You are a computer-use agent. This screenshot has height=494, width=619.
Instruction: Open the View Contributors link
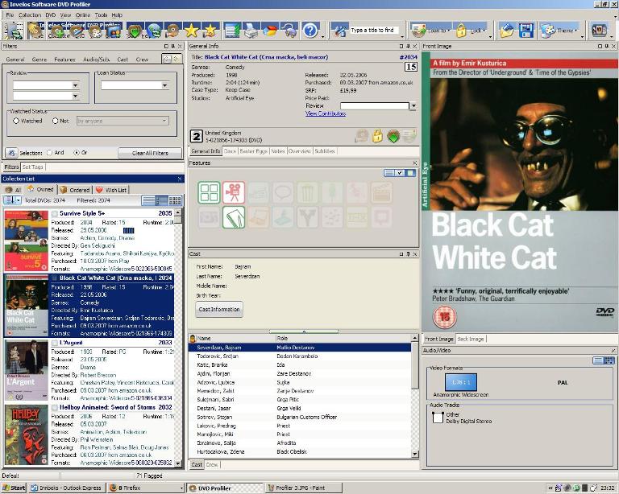(326, 113)
